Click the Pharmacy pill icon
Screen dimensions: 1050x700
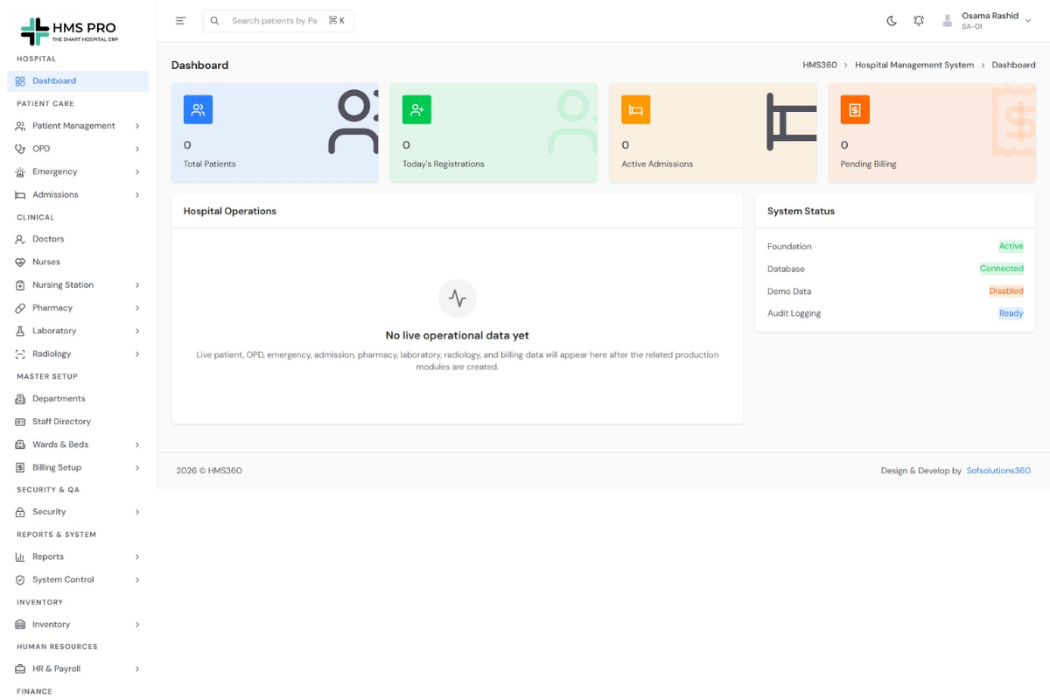pyautogui.click(x=20, y=308)
